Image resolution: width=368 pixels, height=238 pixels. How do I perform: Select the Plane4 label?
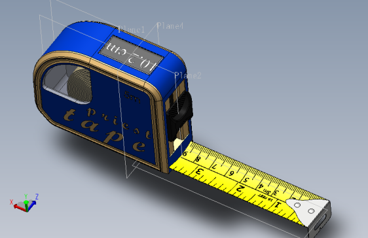[x=170, y=25]
